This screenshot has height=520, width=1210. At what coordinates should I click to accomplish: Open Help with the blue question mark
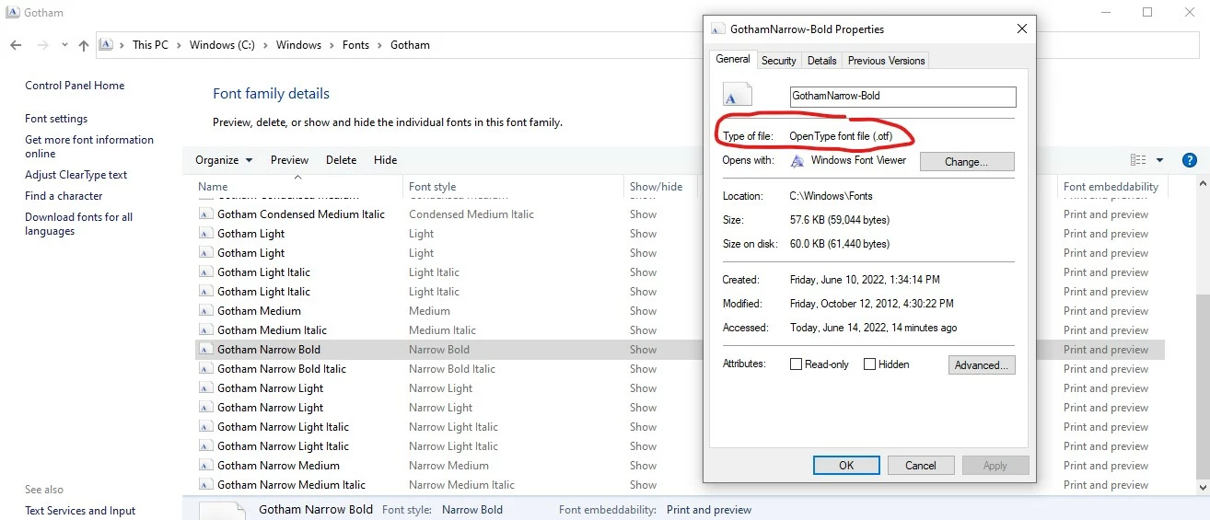[x=1189, y=160]
